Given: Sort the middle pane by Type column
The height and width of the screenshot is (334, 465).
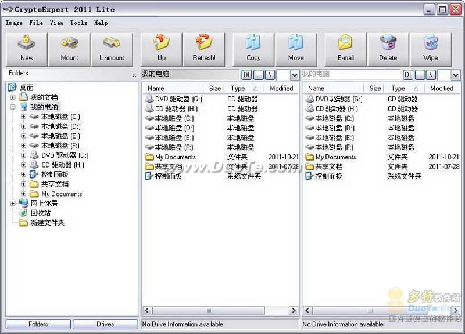Looking at the screenshot, I should (x=244, y=88).
